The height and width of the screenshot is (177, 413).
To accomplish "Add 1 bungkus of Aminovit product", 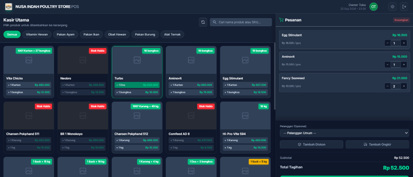I will click(x=191, y=92).
